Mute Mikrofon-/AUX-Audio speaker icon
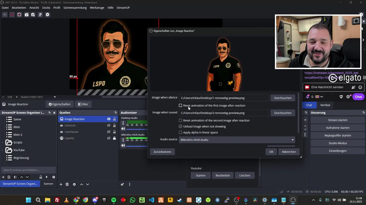This screenshot has width=366, height=205. pos(123,145)
